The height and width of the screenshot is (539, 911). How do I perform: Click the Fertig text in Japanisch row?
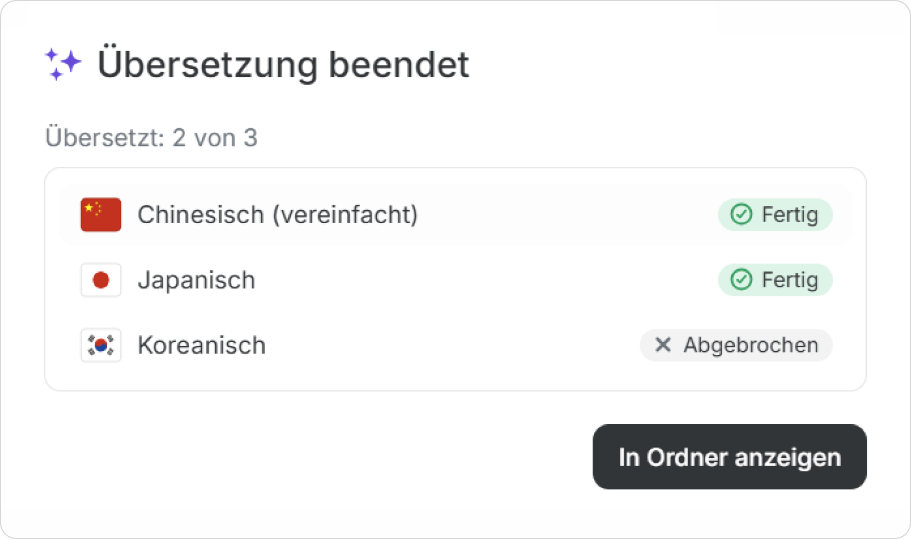[x=789, y=280]
